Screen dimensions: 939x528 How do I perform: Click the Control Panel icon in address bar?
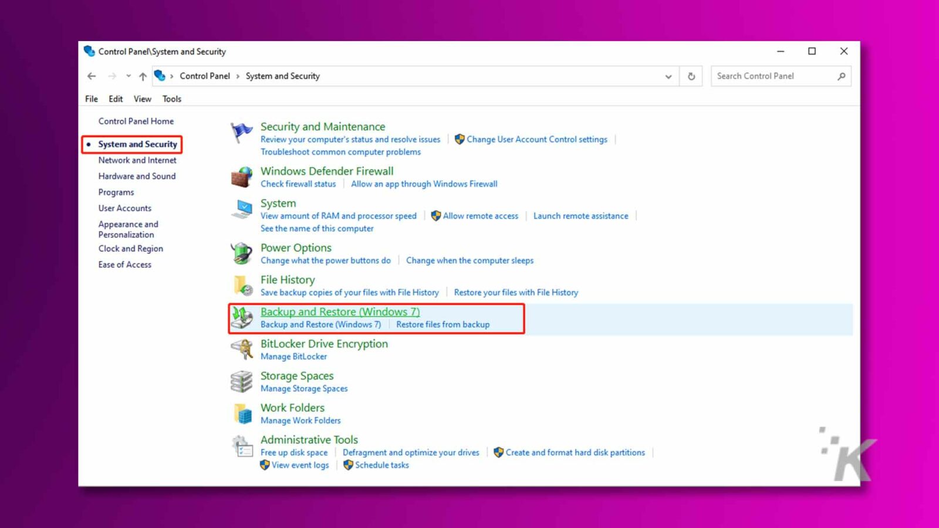click(160, 76)
